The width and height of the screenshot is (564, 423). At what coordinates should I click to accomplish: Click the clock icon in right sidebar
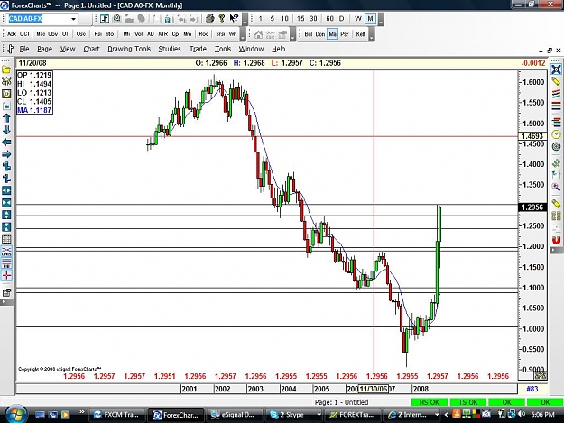[x=556, y=134]
